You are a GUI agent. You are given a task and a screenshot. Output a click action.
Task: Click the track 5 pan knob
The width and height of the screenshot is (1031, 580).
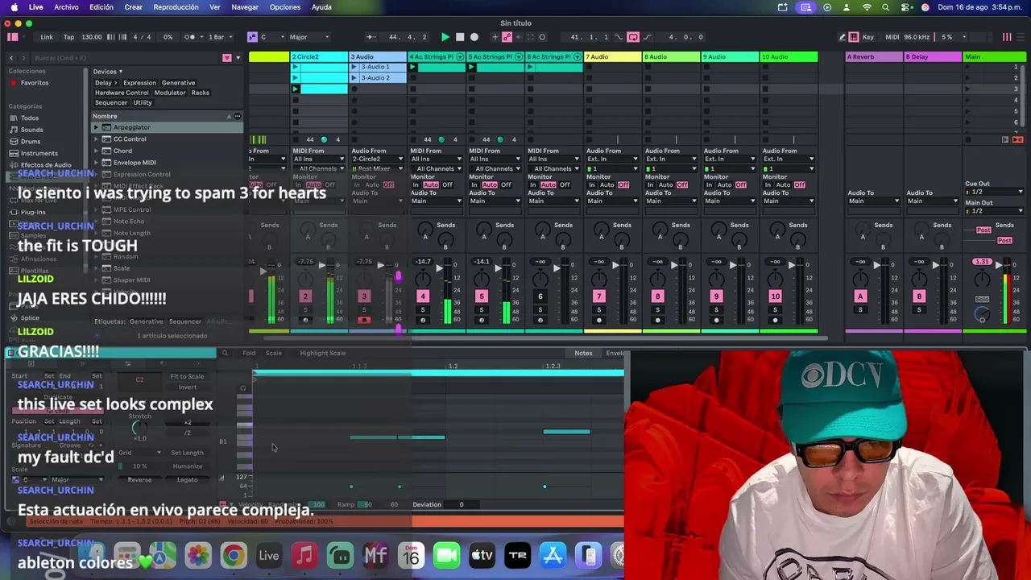[x=481, y=279]
